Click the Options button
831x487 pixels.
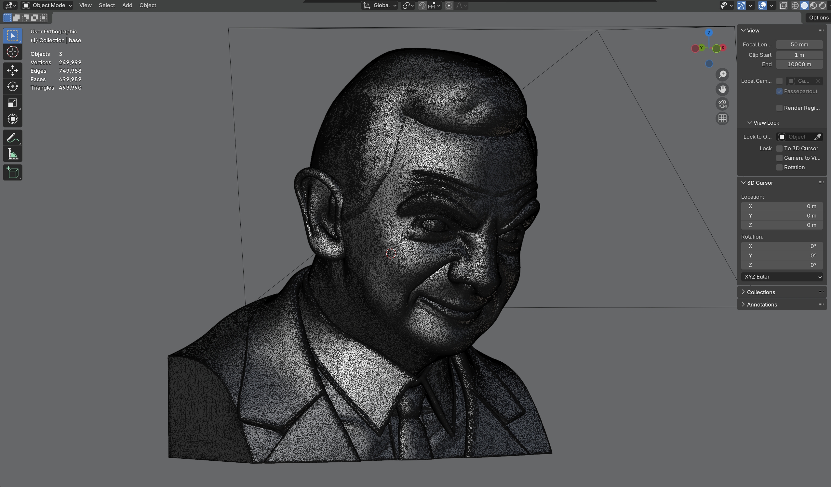[x=818, y=18]
